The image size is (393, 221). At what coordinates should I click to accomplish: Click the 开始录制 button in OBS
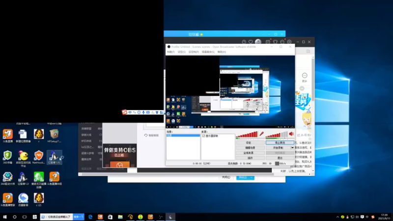(278, 148)
